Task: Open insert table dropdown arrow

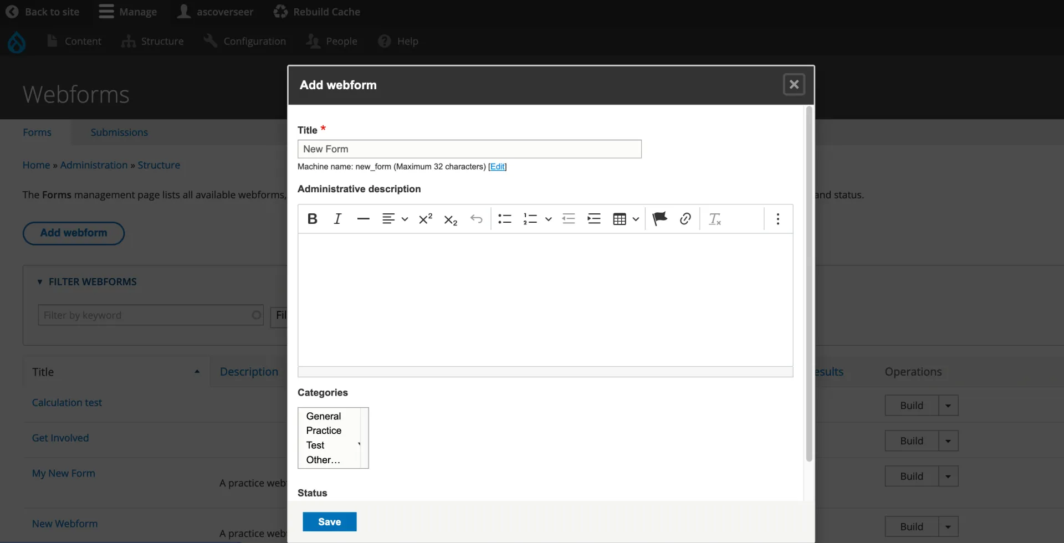Action: click(x=636, y=219)
